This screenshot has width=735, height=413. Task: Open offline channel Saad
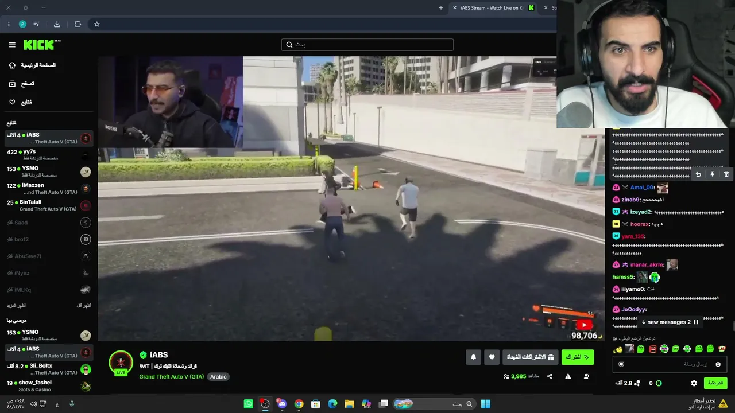(x=49, y=223)
